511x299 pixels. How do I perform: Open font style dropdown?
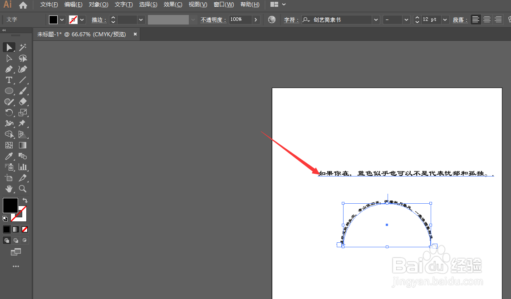pyautogui.click(x=406, y=20)
